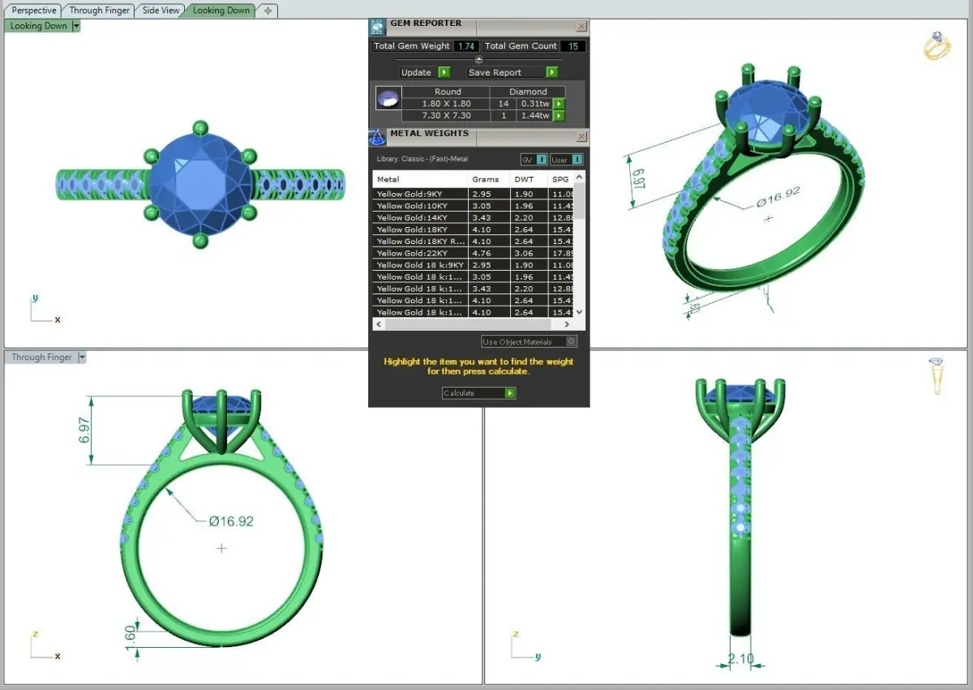Click the 7.30 X 7.30 gem size cell
This screenshot has height=690, width=973.
point(448,116)
